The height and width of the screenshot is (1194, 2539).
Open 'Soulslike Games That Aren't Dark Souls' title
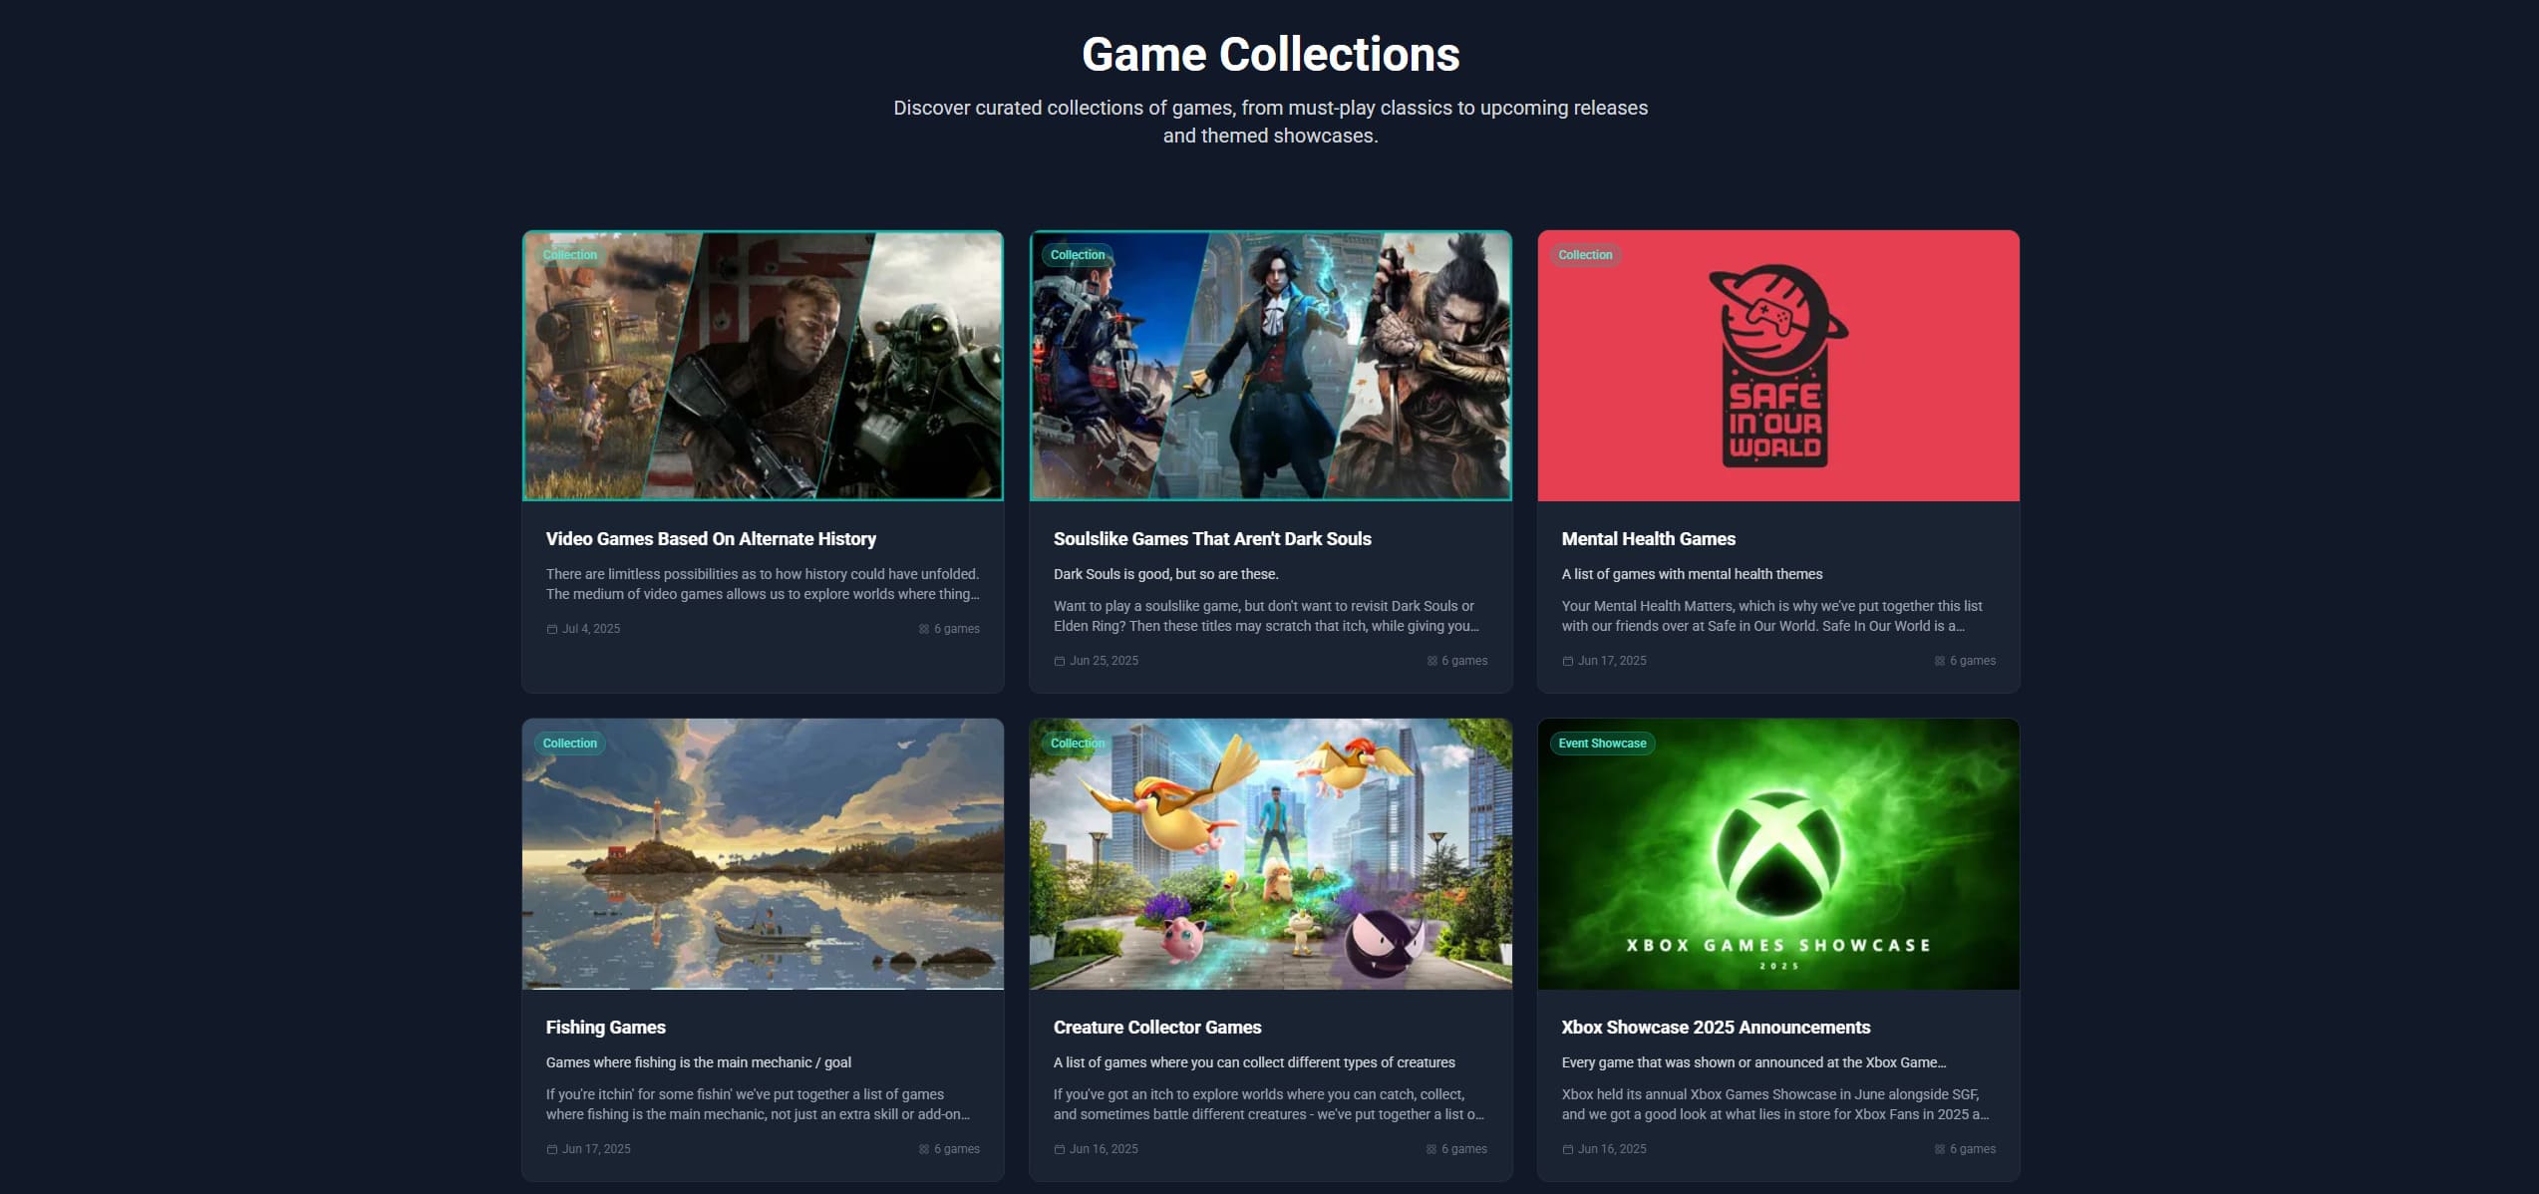click(x=1212, y=539)
